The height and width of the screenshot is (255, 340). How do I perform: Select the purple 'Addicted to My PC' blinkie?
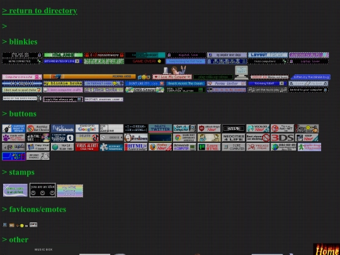pos(309,55)
